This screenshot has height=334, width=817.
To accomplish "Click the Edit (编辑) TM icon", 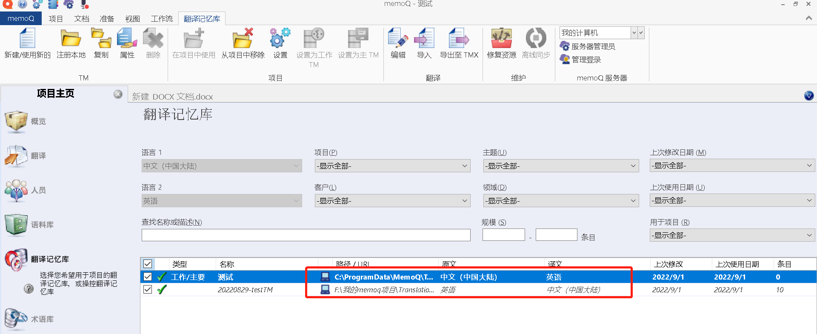I will [x=398, y=38].
